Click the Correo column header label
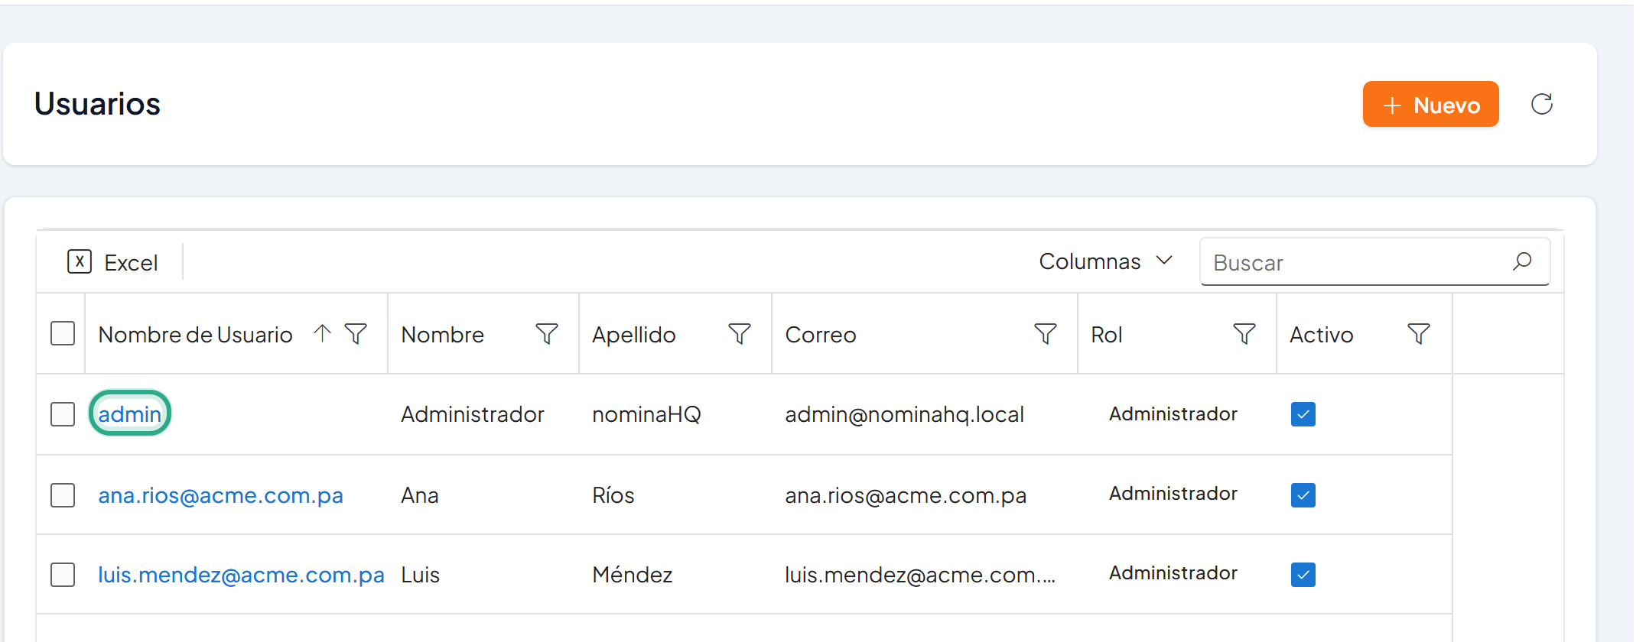This screenshot has height=642, width=1646. coord(820,335)
